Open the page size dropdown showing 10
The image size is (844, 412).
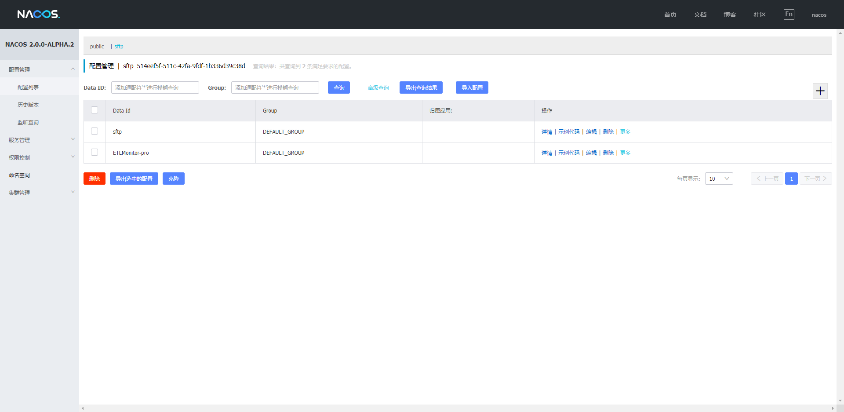[719, 179]
